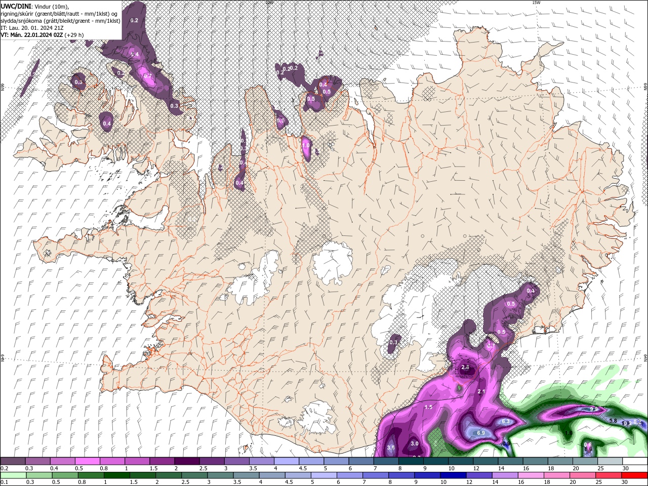Click the 1.0 value in the northern pink patch
Viewport: 648px width, 486px height.
tap(306, 145)
